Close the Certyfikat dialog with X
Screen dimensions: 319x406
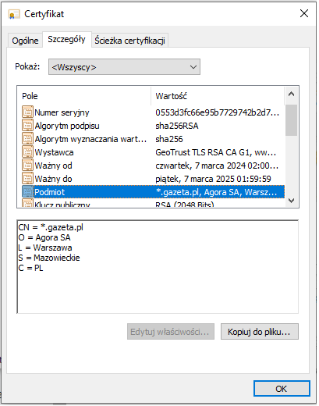304,13
